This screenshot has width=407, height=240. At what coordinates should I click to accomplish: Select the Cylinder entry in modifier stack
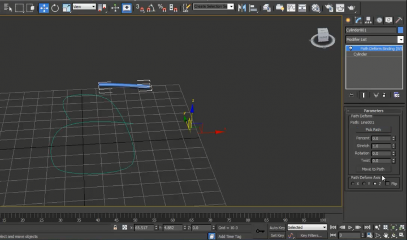[x=361, y=54]
